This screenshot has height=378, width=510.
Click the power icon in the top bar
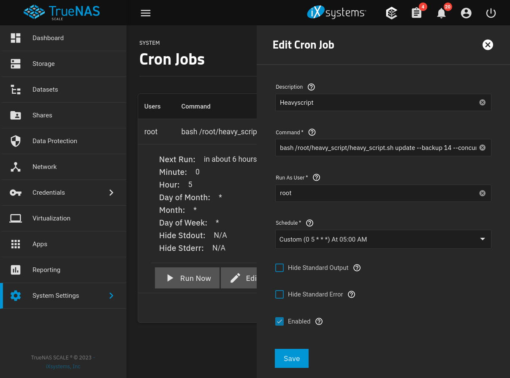[x=491, y=13]
